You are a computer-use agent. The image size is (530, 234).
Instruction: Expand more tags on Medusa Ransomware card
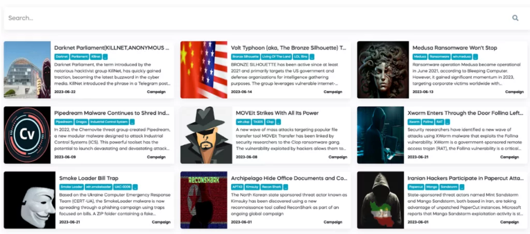(475, 57)
